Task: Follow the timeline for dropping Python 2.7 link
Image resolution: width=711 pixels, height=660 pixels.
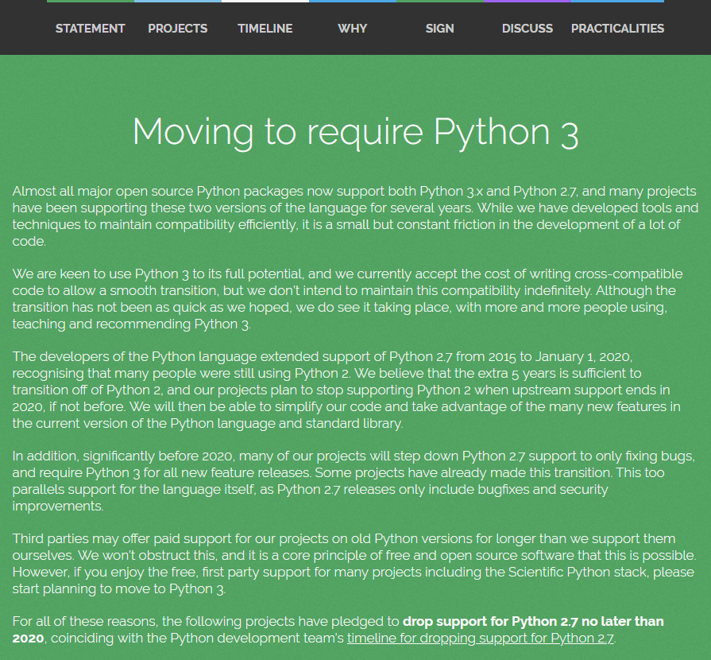Action: 480,638
